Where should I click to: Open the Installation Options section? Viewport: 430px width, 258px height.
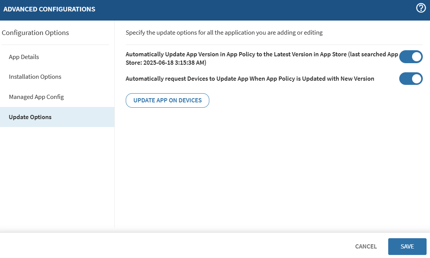pyautogui.click(x=35, y=76)
